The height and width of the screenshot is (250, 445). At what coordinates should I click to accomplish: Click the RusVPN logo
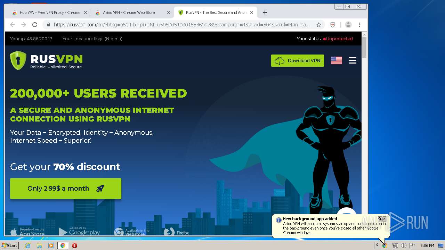(x=46, y=60)
